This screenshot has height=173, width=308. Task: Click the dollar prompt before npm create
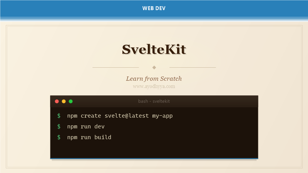(x=59, y=116)
